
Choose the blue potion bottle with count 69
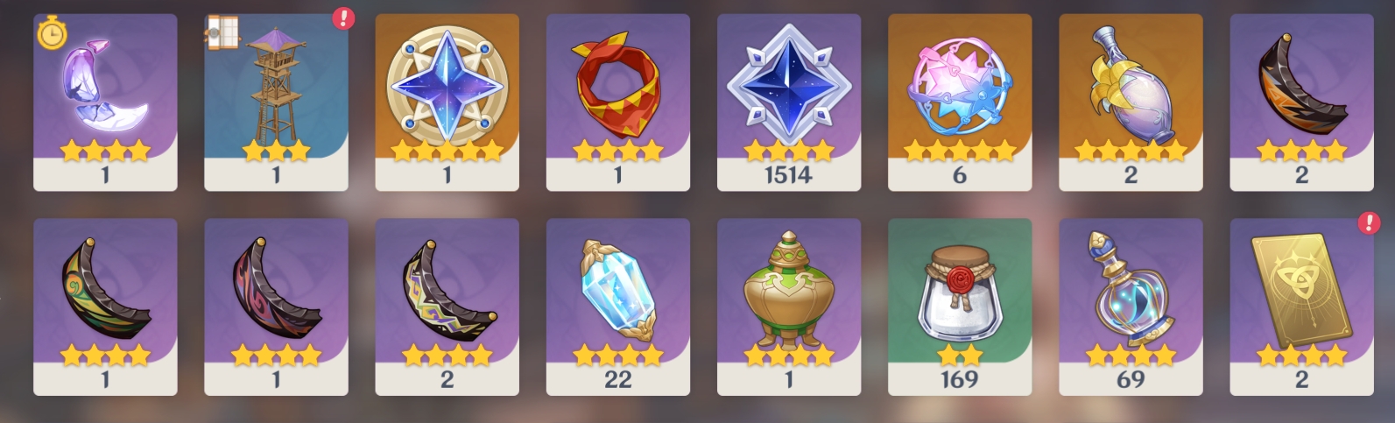tap(1131, 307)
